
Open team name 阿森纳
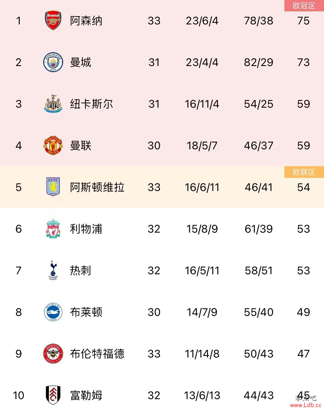[86, 21]
